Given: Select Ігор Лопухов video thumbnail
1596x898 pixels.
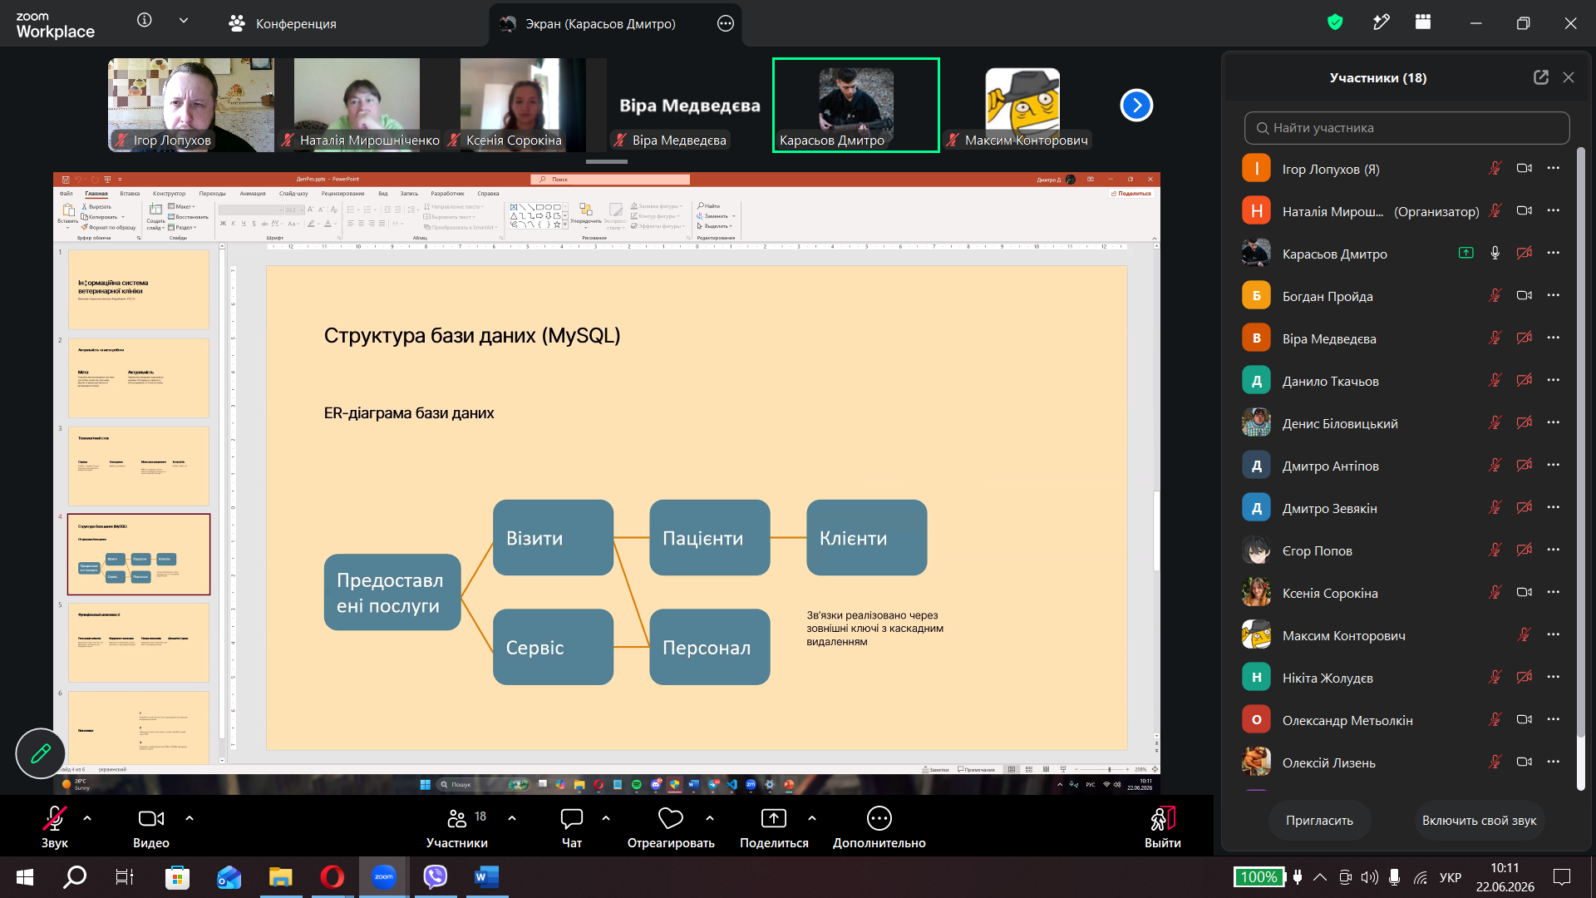Looking at the screenshot, I should 191,105.
